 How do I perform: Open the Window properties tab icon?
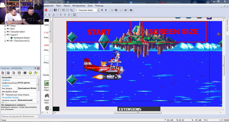coord(8,73)
